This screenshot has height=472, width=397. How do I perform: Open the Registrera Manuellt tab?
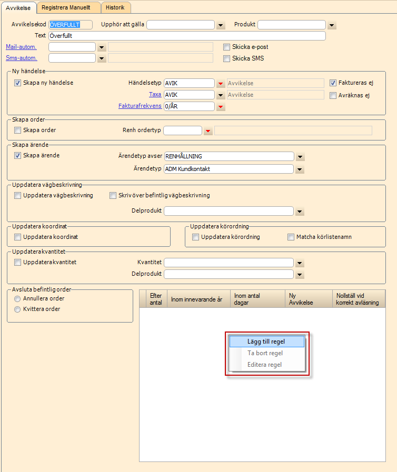pos(68,7)
